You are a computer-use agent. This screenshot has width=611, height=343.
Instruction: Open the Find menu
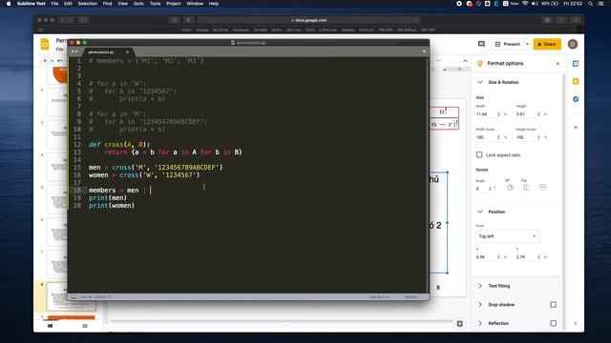[108, 4]
